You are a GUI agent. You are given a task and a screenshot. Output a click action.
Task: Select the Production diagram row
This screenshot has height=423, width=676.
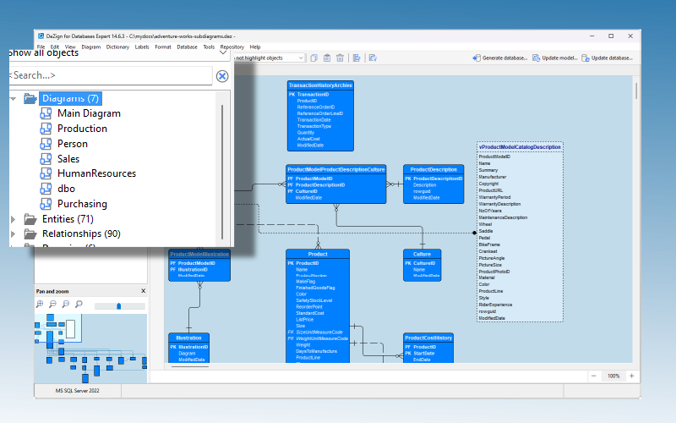coord(82,129)
